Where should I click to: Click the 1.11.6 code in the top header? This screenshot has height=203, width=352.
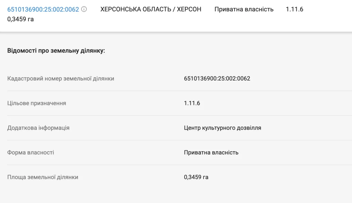coord(294,9)
